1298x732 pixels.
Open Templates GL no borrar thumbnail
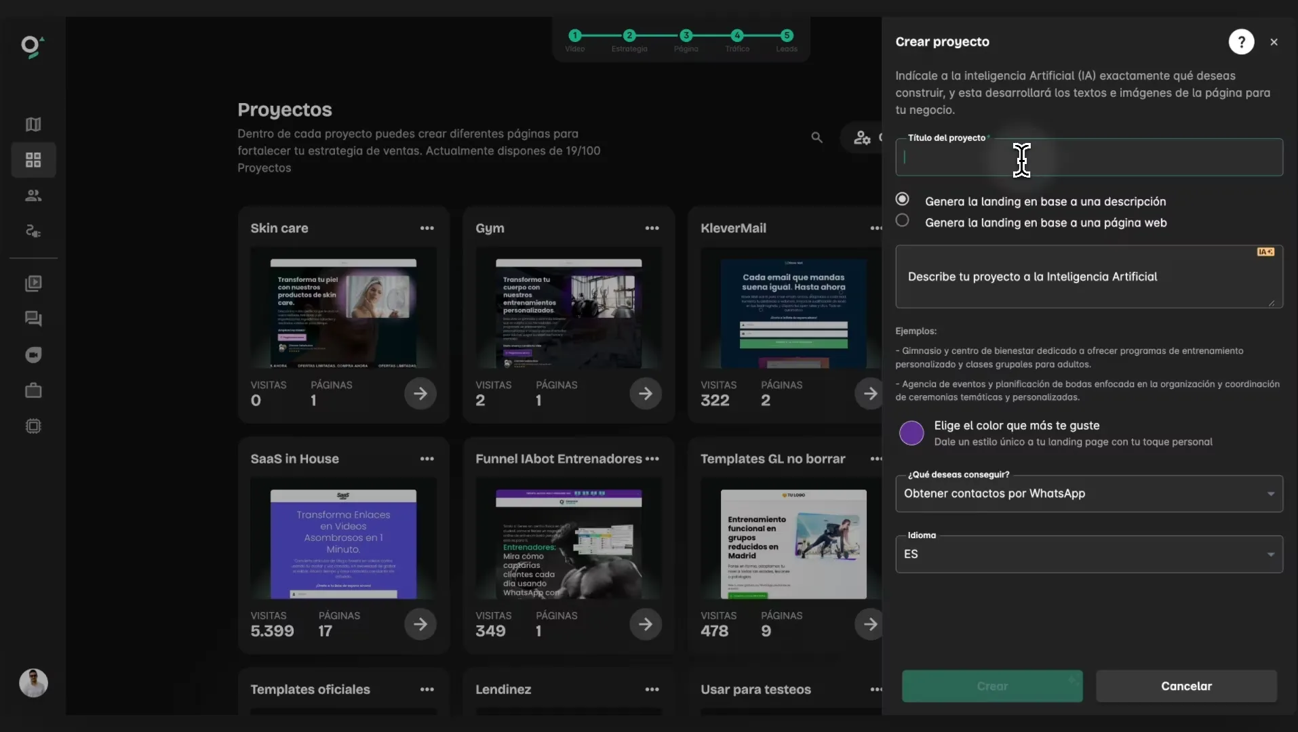point(791,539)
